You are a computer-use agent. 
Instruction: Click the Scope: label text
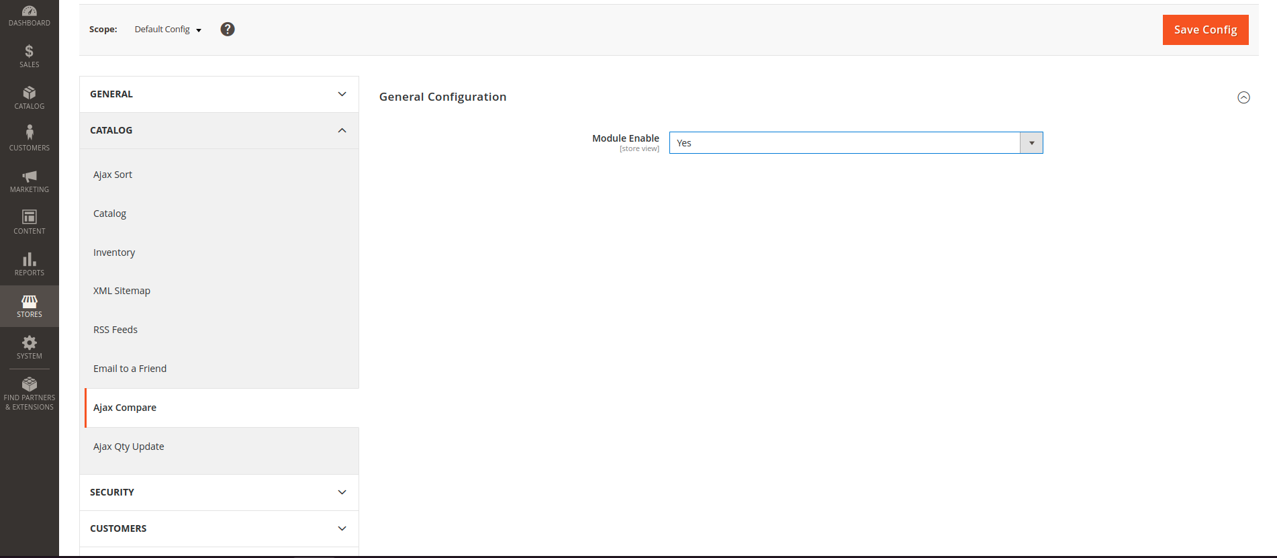tap(103, 30)
